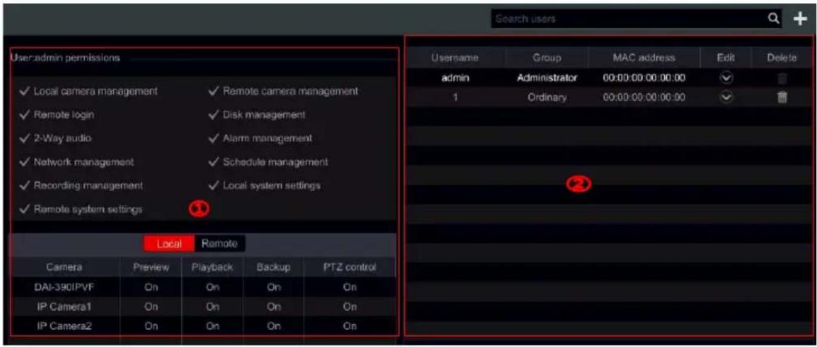Screen dimensions: 817x347
Task: Click the Backup column header
Action: [x=273, y=267]
